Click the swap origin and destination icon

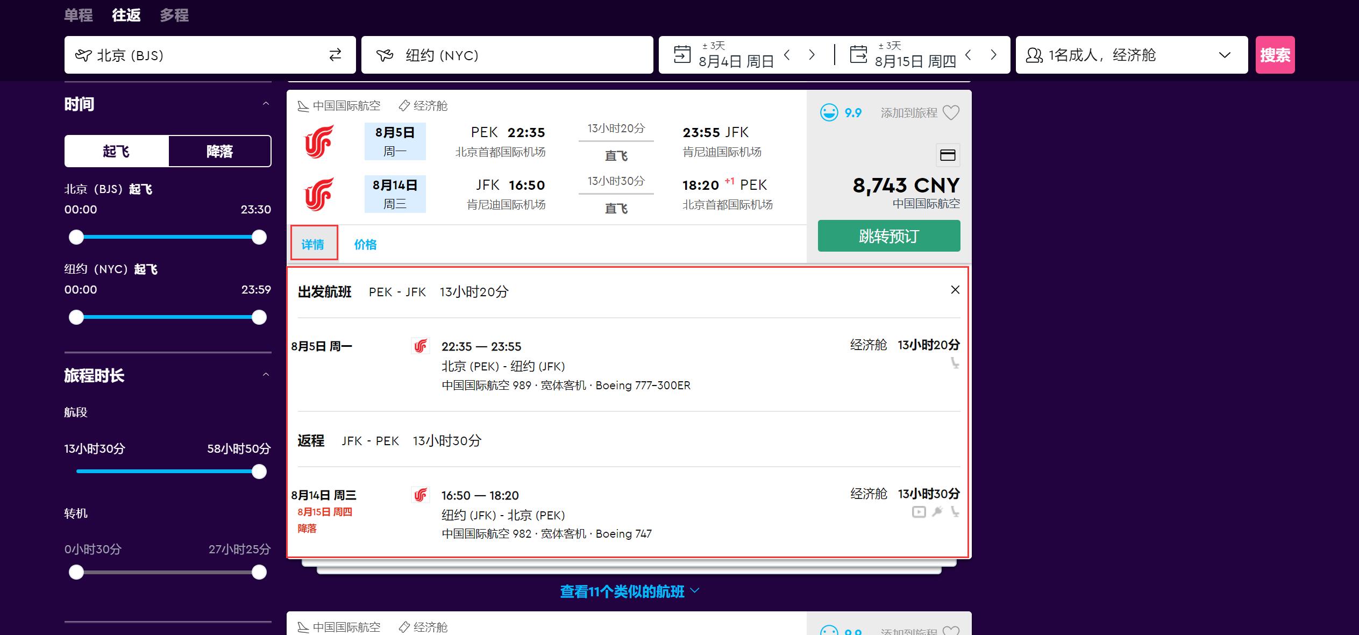(335, 54)
